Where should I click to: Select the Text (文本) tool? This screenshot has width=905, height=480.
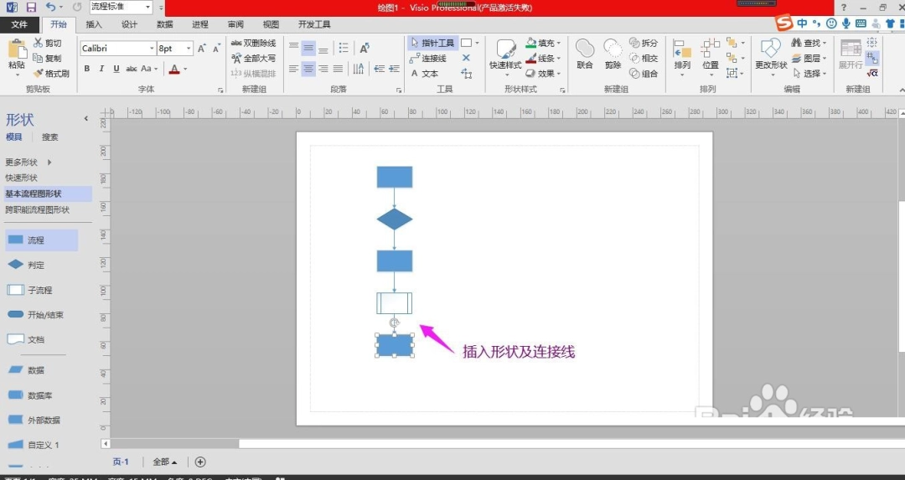pos(425,73)
